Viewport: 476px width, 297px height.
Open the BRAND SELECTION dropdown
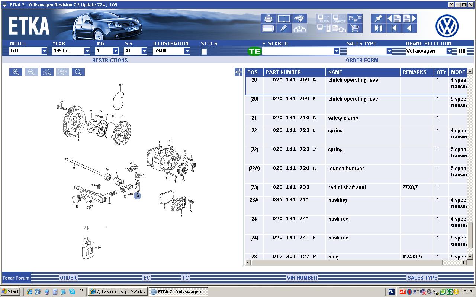click(449, 51)
